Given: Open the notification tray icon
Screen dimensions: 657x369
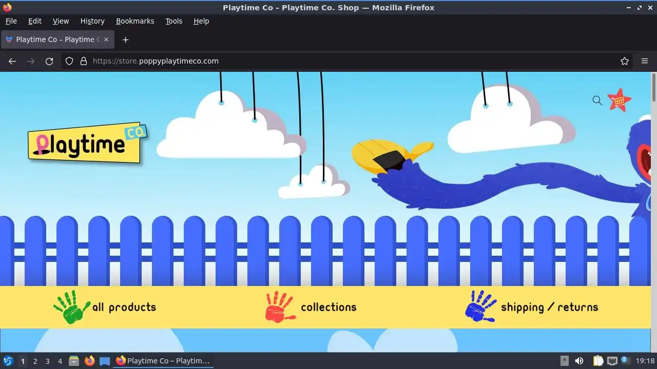Looking at the screenshot, I should click(x=625, y=361).
